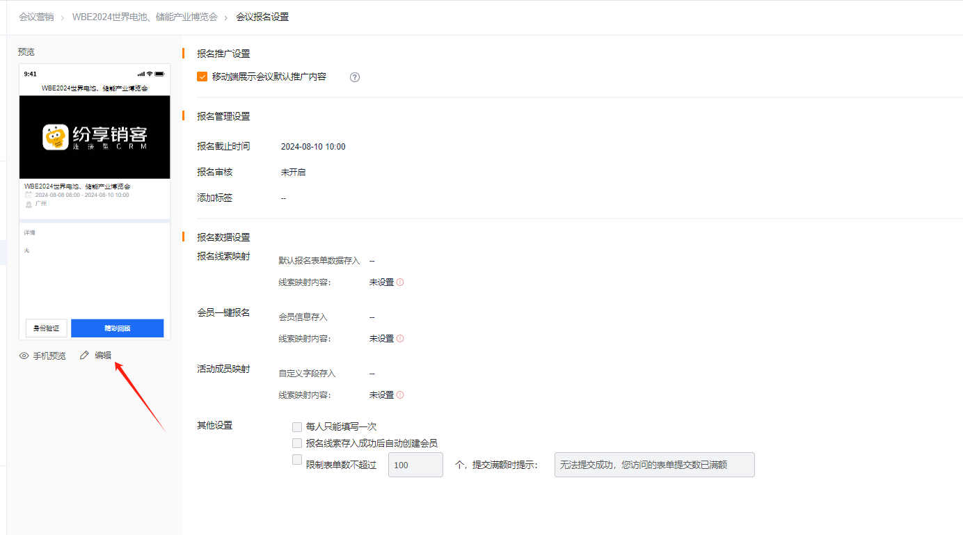Click the help question-mark icon beside 推广内容

pos(355,77)
